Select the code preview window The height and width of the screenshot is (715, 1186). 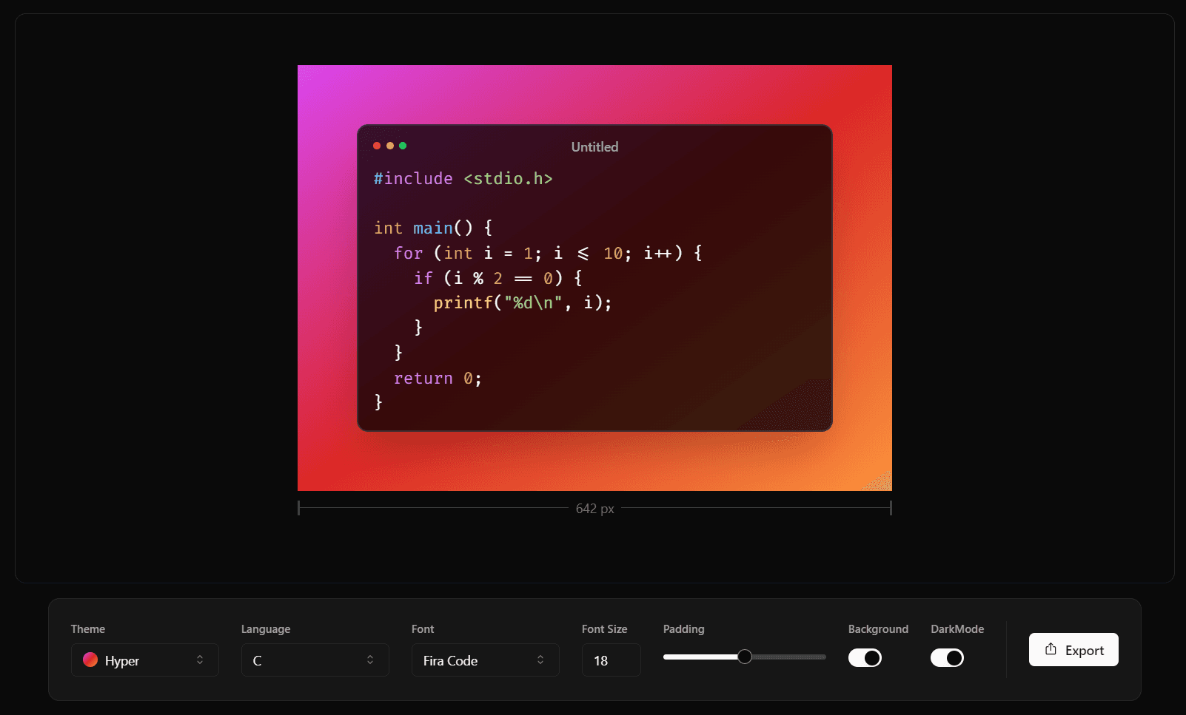coord(594,277)
